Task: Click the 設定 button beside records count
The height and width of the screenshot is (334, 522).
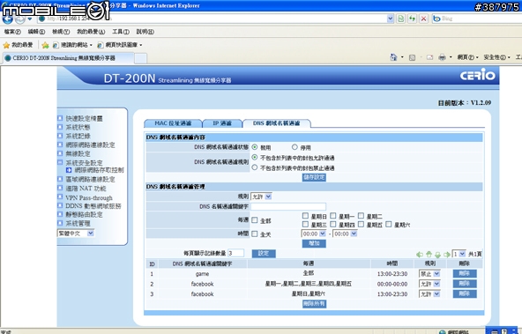Action: pos(264,254)
